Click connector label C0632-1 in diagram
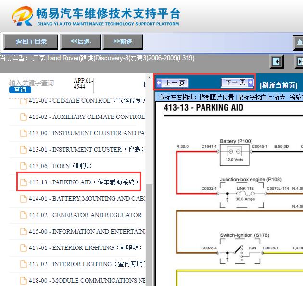Image resolution: width=303 pixels, height=286 pixels. 209,188
